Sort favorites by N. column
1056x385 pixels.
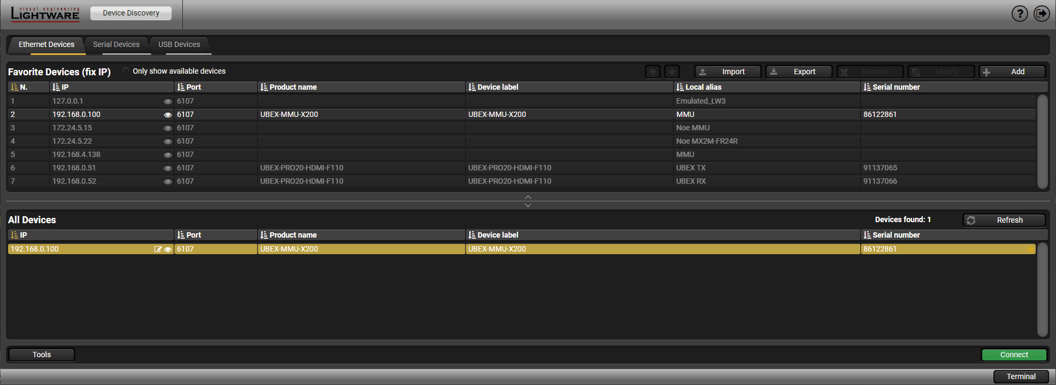[28, 87]
